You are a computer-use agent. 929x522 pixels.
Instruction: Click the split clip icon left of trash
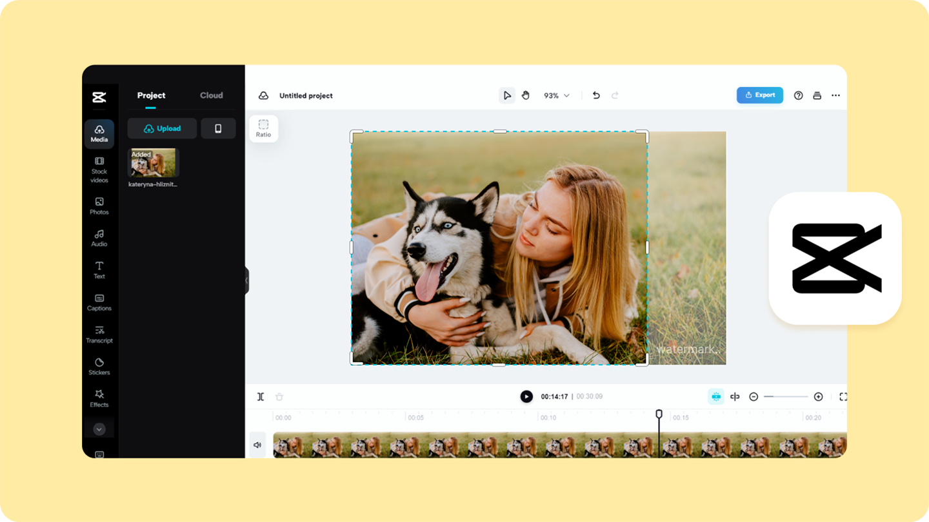click(261, 397)
